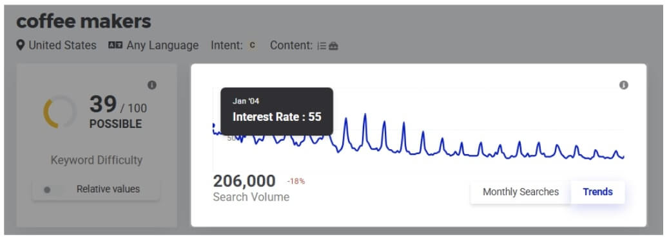Viewport: 669px width, 239px height.
Task: Click the trend line's rightmost end point
Action: [x=624, y=157]
